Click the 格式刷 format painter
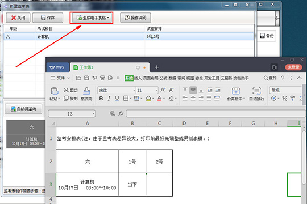 click(x=86, y=94)
